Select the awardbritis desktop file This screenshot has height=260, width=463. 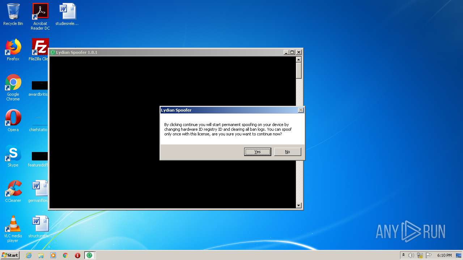[x=39, y=89]
